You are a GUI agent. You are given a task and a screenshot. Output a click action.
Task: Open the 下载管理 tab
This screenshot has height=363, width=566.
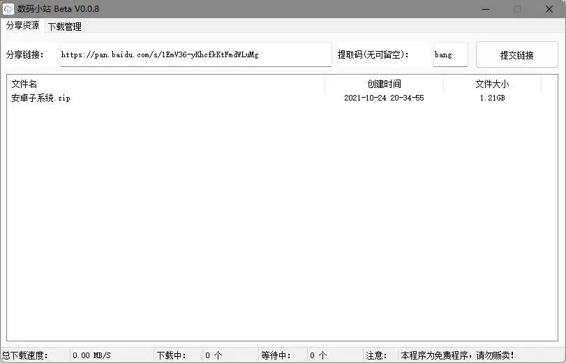65,27
